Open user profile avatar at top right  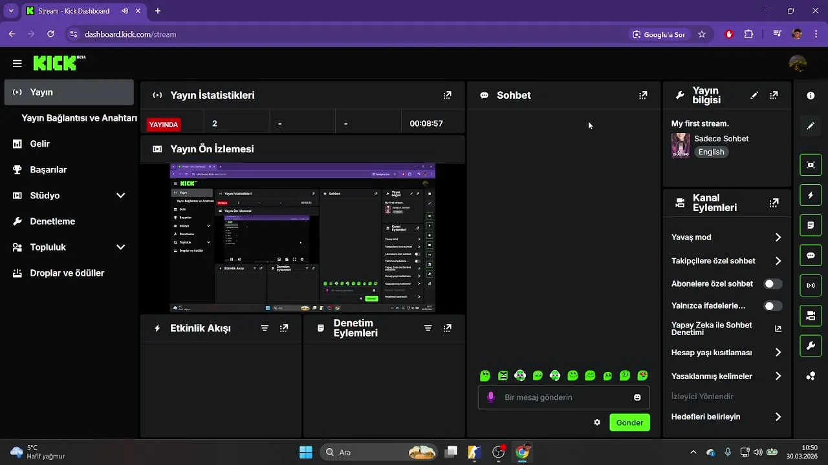tap(798, 63)
